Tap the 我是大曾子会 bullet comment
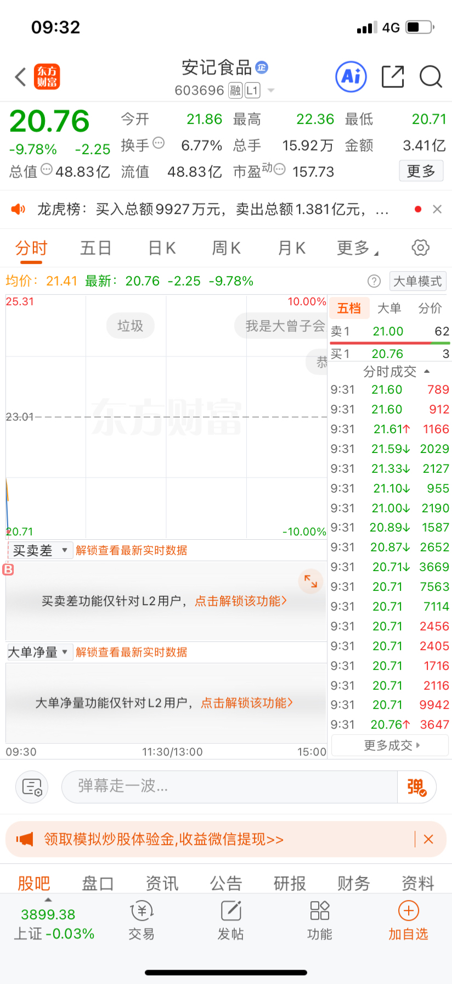 coord(281,326)
